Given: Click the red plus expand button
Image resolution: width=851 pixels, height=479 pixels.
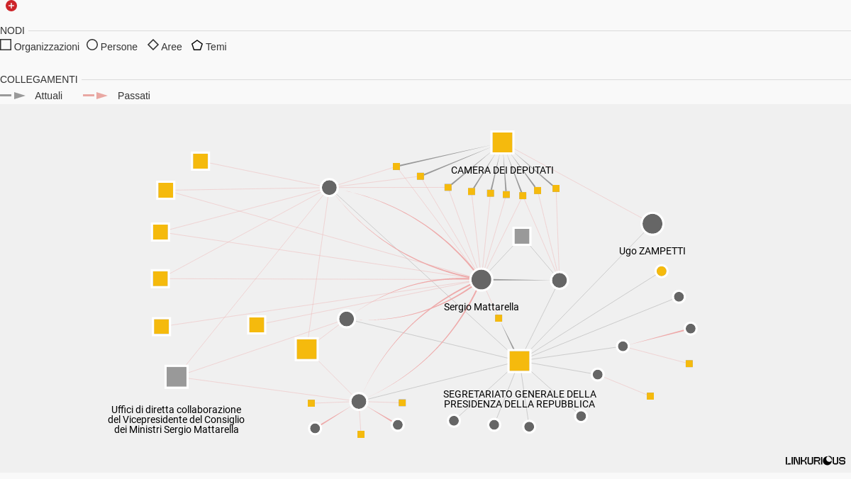Looking at the screenshot, I should tap(11, 6).
